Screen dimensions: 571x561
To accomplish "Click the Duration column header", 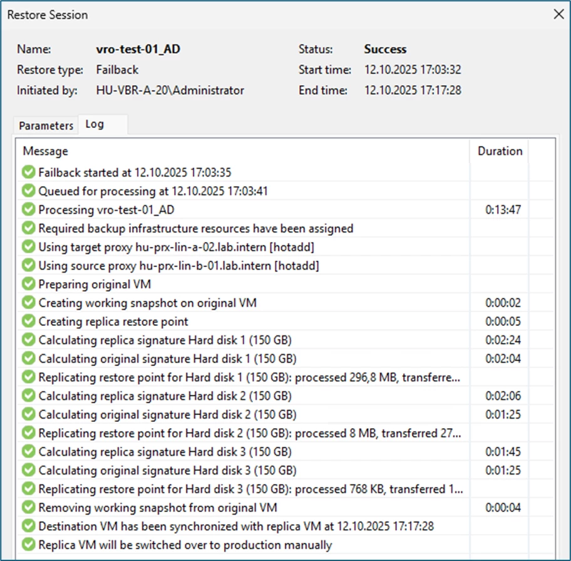I will click(x=500, y=151).
